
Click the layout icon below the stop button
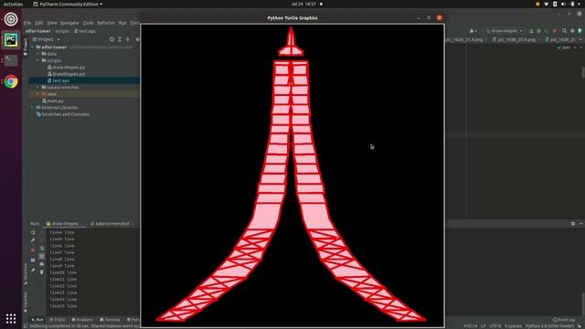click(33, 260)
